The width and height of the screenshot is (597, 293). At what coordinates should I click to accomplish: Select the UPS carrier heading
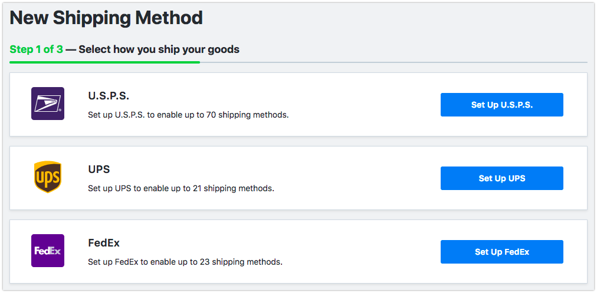pos(99,169)
